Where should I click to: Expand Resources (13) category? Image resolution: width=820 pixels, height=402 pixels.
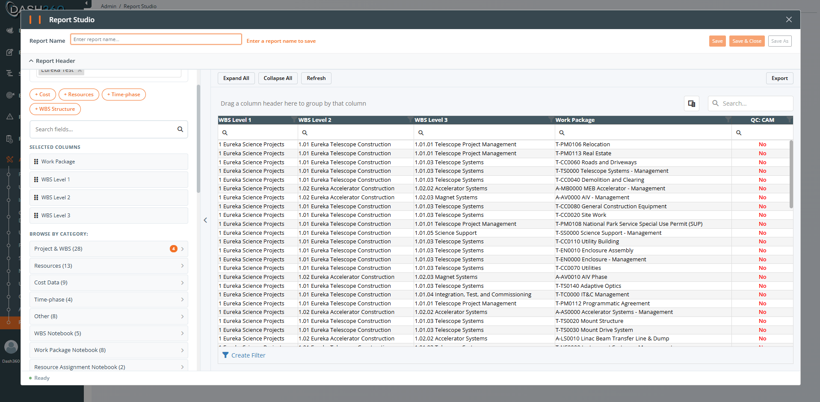pyautogui.click(x=109, y=266)
